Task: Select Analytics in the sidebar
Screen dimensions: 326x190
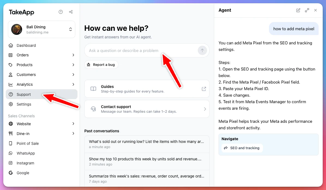Action: [41, 84]
